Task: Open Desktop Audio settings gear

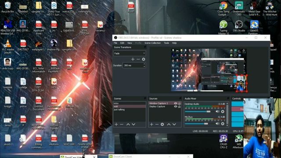Action: click(x=223, y=111)
